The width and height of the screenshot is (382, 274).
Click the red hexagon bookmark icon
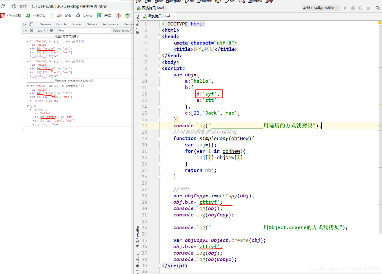(x=118, y=16)
